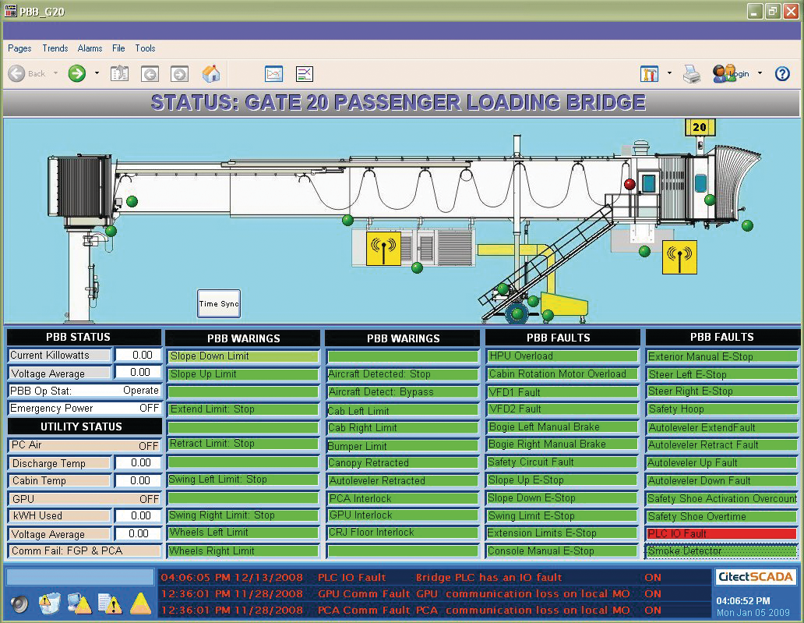This screenshot has height=623, width=804.
Task: Expand the tools icon dropdown arrow
Action: (x=669, y=73)
